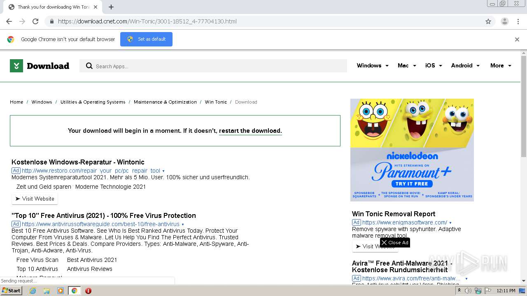527x296 pixels.
Task: Open the Windows breadcrumb link
Action: click(x=42, y=102)
